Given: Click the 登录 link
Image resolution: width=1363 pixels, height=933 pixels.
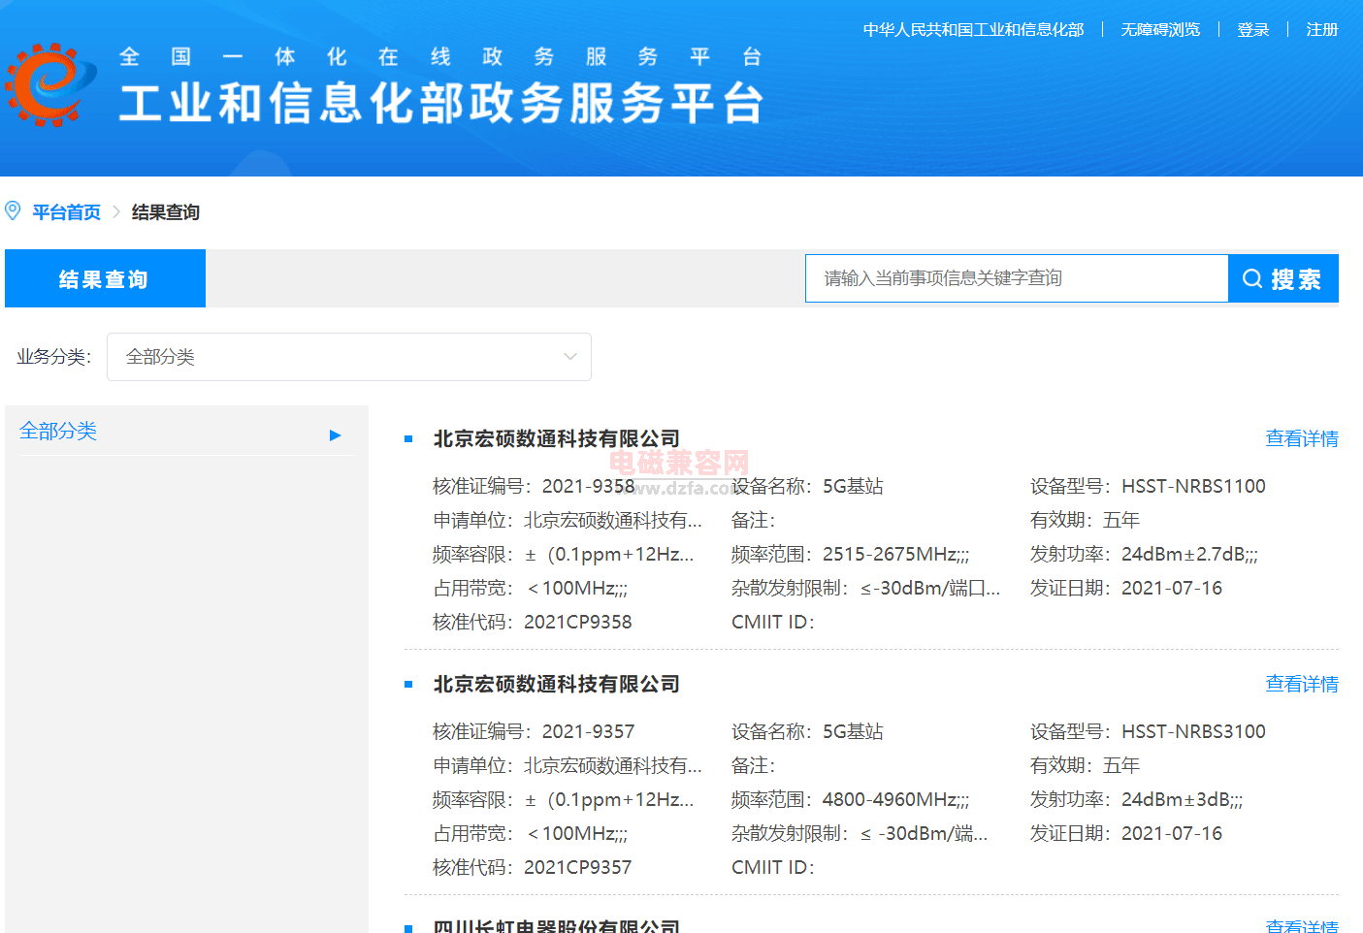Looking at the screenshot, I should (x=1253, y=30).
